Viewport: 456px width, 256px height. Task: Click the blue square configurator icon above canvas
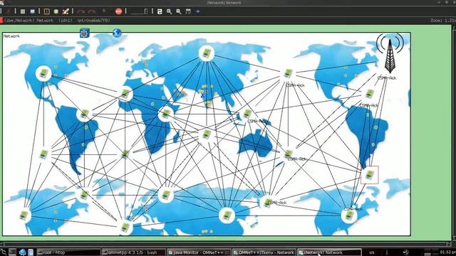coord(85,33)
